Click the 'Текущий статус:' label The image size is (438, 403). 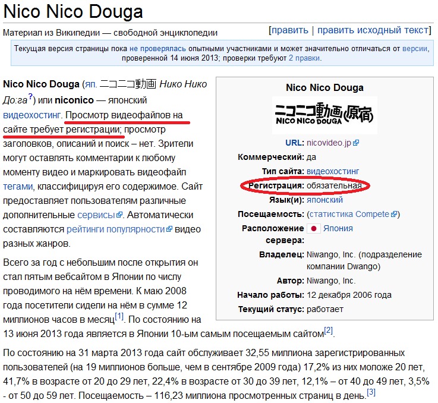click(x=271, y=309)
